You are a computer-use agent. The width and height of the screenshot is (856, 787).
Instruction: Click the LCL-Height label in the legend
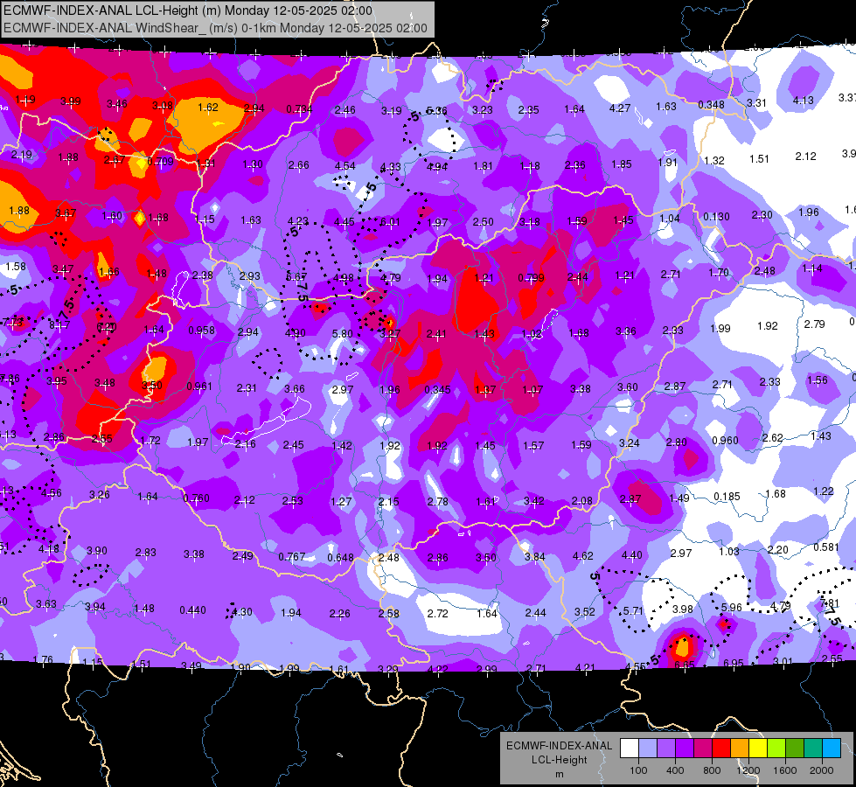(x=559, y=760)
